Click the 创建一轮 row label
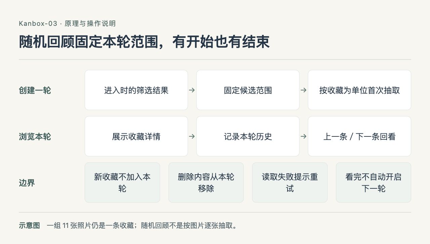430x244 pixels. click(35, 90)
